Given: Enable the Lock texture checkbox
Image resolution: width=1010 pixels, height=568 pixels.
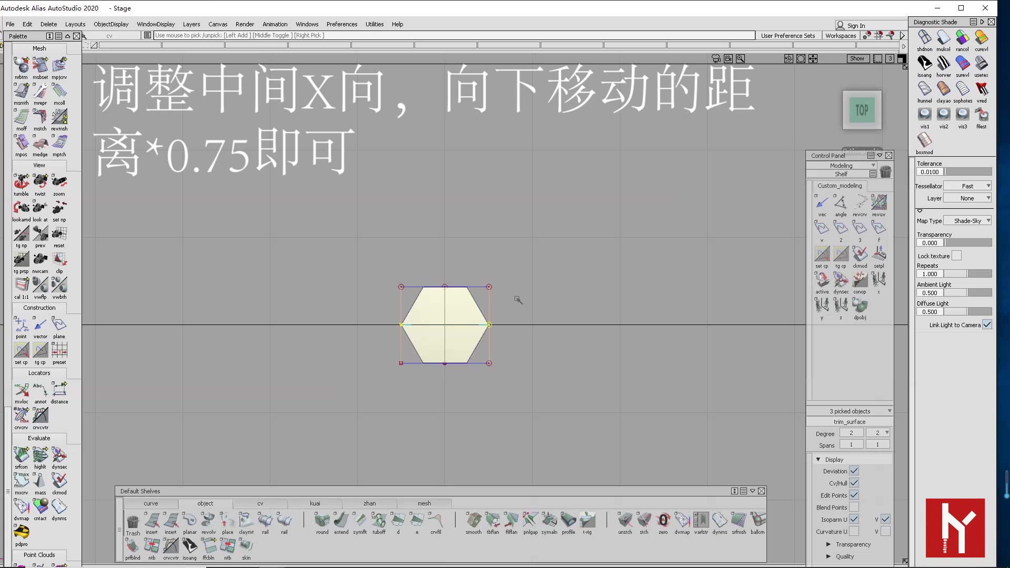Looking at the screenshot, I should point(957,256).
